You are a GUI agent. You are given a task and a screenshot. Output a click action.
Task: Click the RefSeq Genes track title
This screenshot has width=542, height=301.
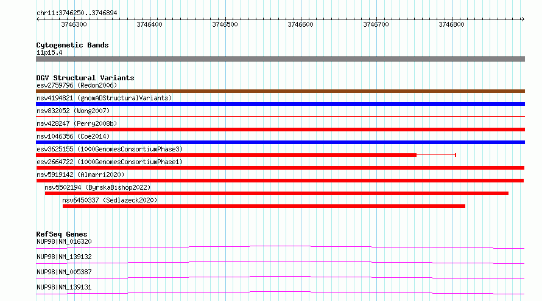[x=62, y=234]
